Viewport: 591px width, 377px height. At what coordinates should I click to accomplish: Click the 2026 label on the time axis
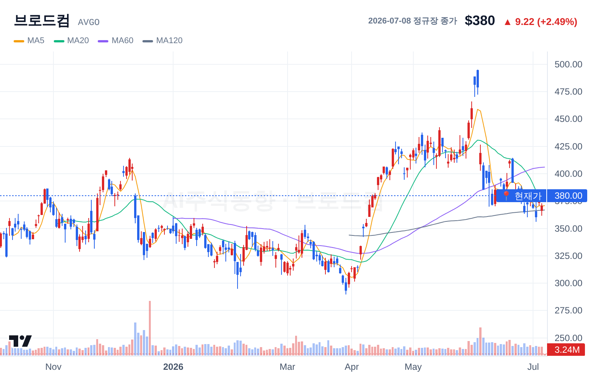pyautogui.click(x=173, y=367)
